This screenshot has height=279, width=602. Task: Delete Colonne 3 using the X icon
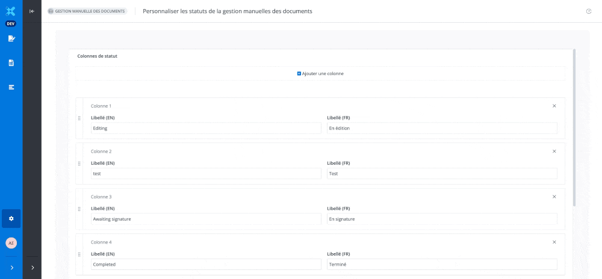pyautogui.click(x=554, y=197)
